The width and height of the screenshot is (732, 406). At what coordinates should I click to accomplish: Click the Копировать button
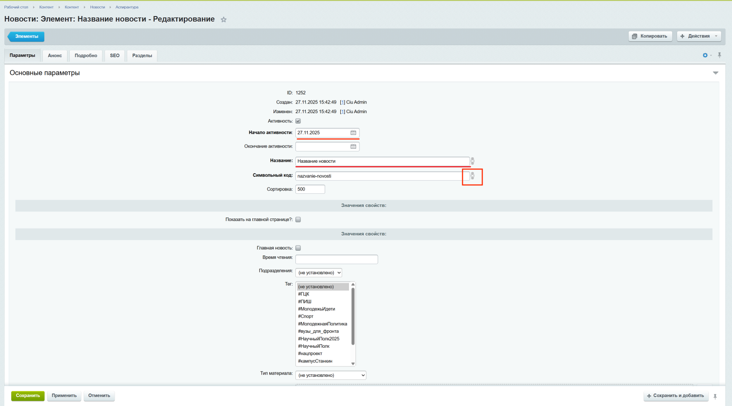click(x=650, y=36)
